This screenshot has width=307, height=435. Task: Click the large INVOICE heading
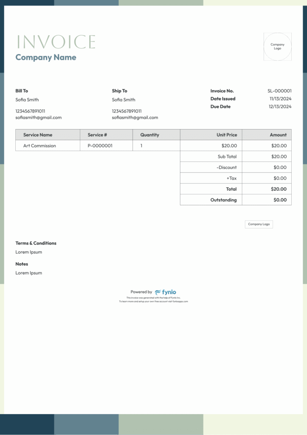56,42
